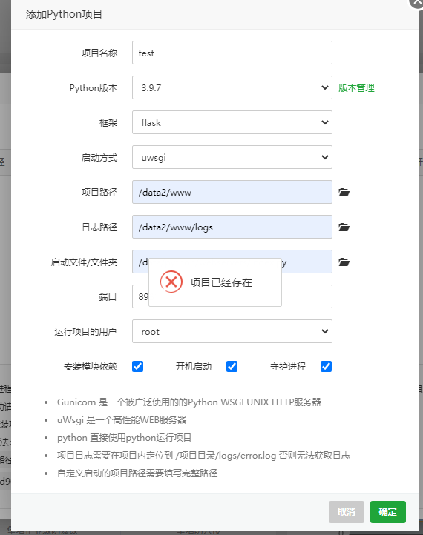
Task: Click the 项目日志需要在项目内定位到 hint line
Action: pos(203,456)
